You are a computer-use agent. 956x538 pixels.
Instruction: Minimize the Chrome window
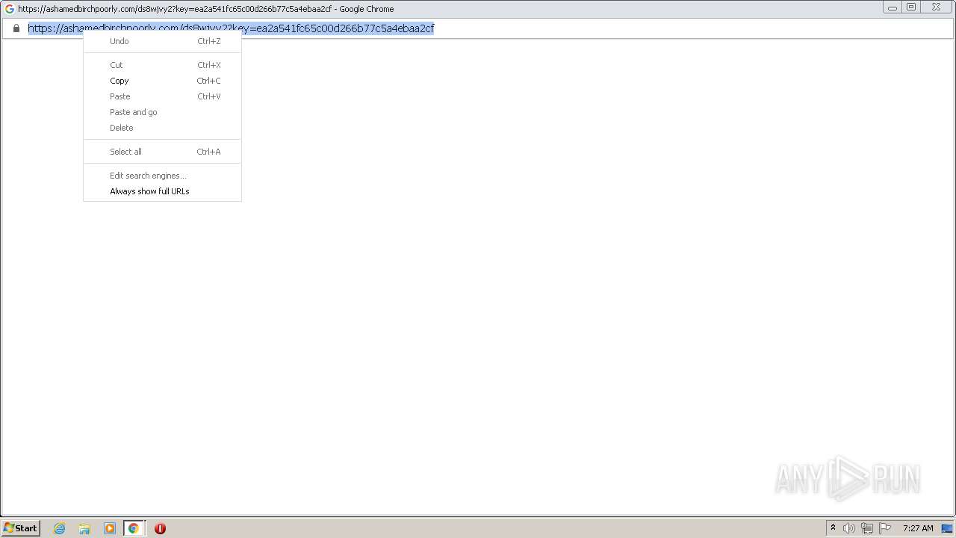pos(893,7)
